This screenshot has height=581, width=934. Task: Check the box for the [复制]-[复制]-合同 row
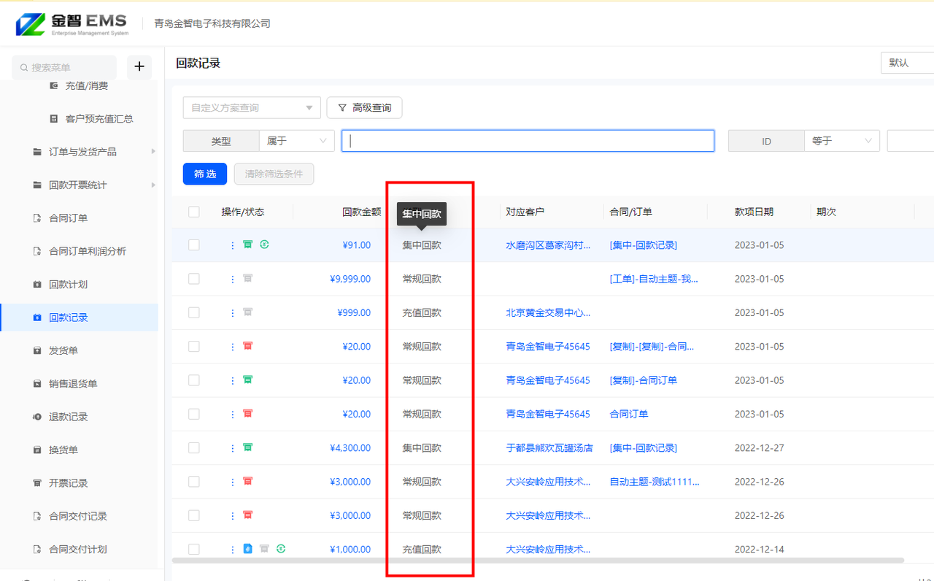coord(193,347)
